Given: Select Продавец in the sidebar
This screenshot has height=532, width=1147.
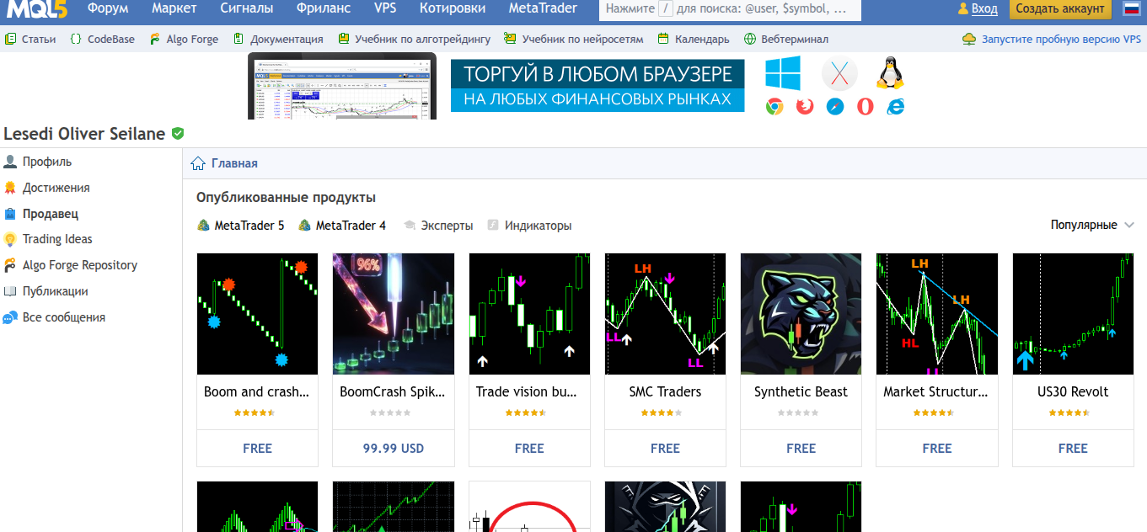Looking at the screenshot, I should pos(51,214).
